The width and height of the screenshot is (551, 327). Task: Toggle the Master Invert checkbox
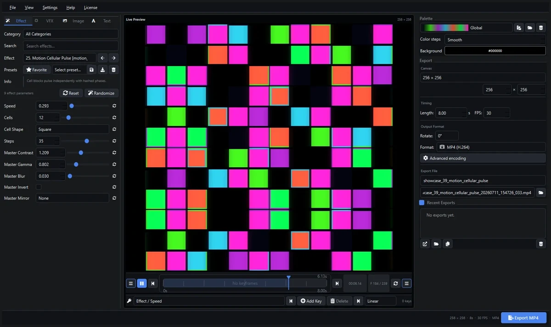pyautogui.click(x=39, y=187)
